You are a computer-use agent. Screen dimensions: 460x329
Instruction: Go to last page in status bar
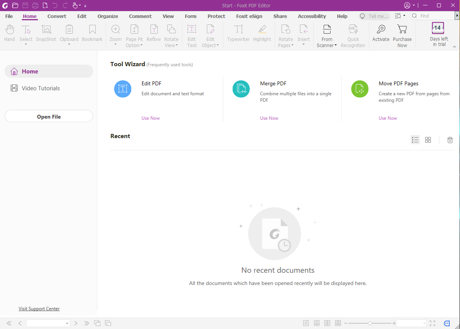[87, 323]
